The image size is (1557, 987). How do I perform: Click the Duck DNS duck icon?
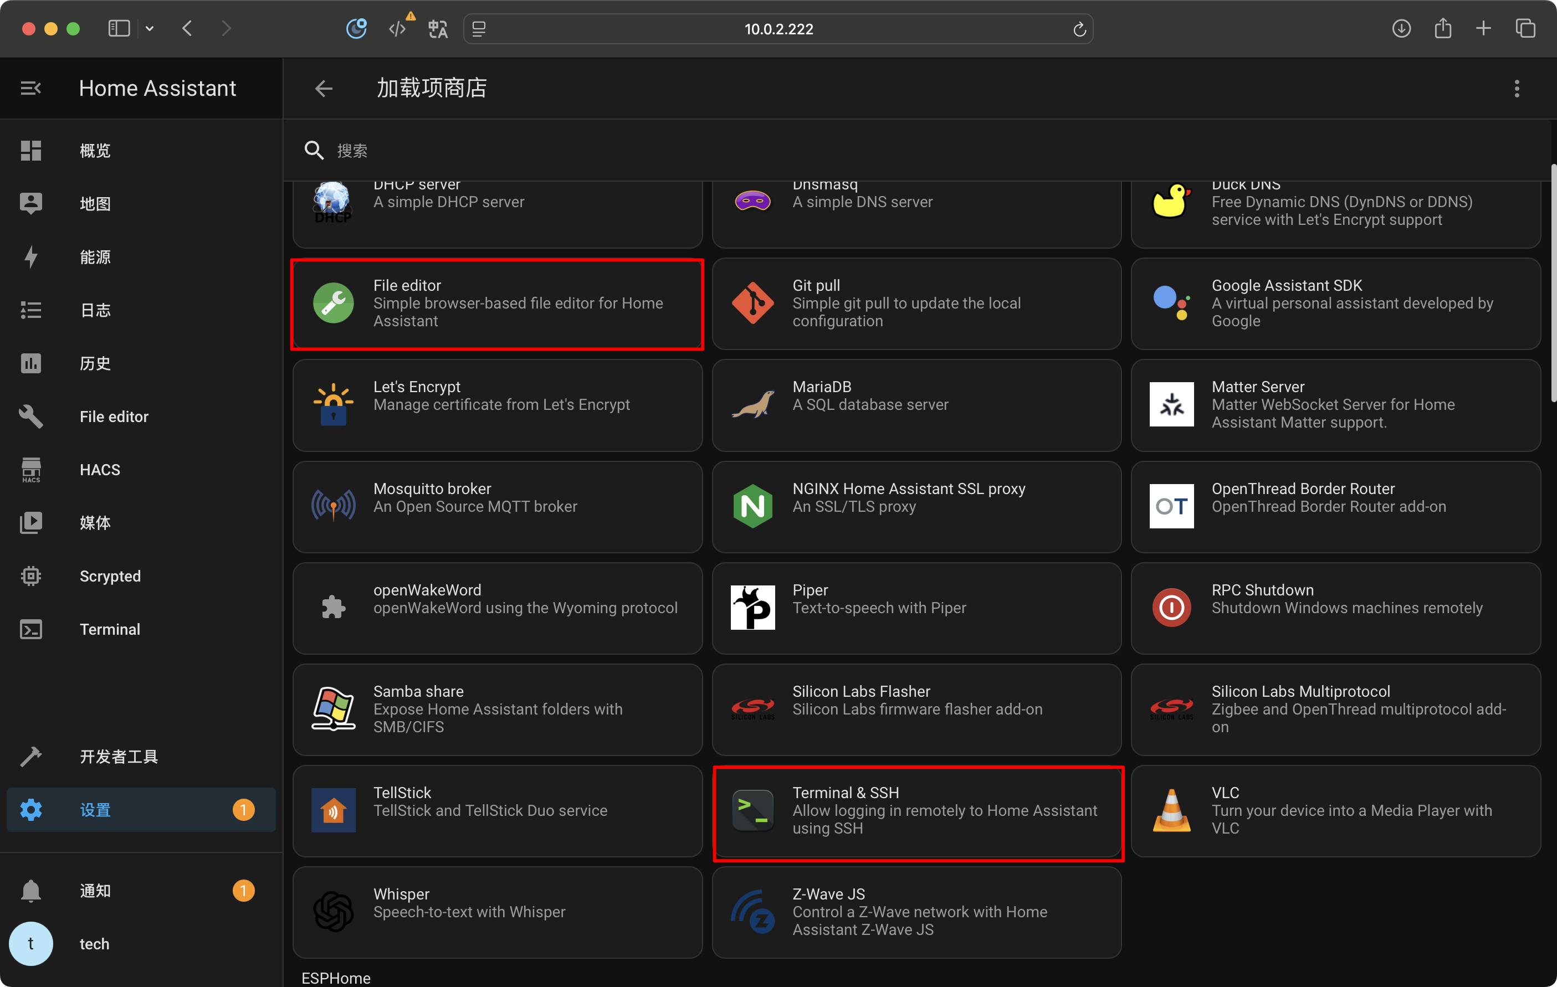click(1171, 202)
